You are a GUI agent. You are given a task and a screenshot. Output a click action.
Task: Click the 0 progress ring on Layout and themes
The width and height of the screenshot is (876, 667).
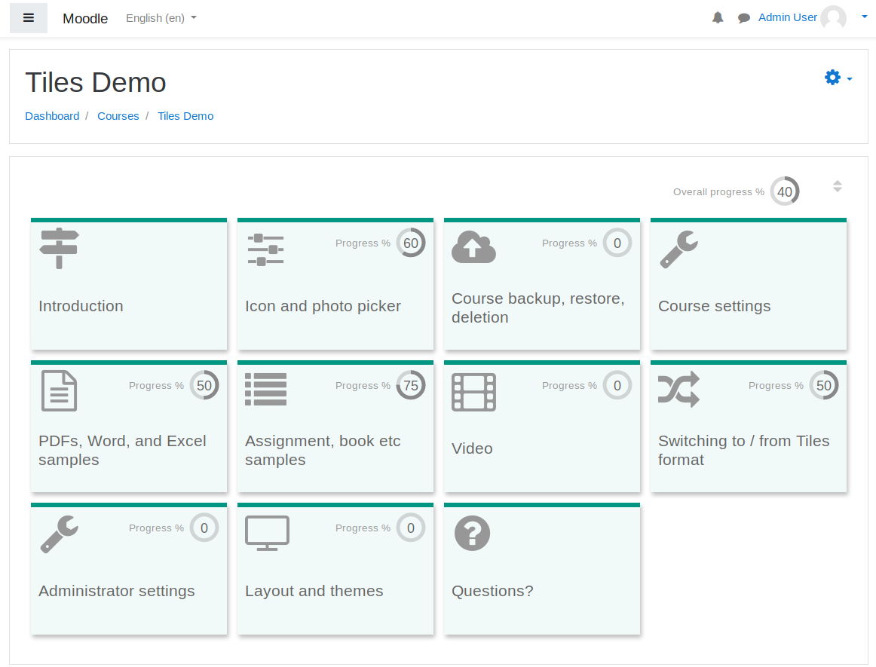411,528
